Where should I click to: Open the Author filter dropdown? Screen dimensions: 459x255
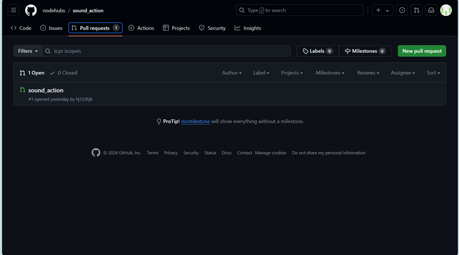click(x=232, y=73)
